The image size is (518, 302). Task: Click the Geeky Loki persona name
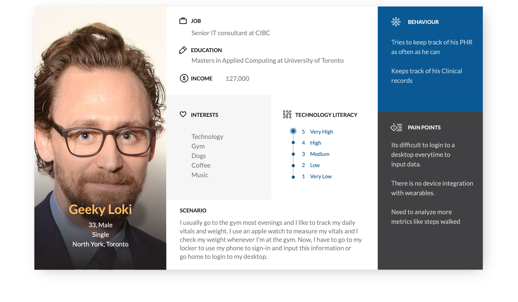pyautogui.click(x=100, y=209)
